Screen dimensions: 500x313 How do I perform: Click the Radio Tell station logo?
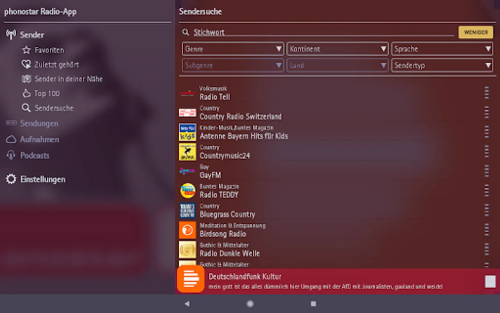[x=187, y=93]
